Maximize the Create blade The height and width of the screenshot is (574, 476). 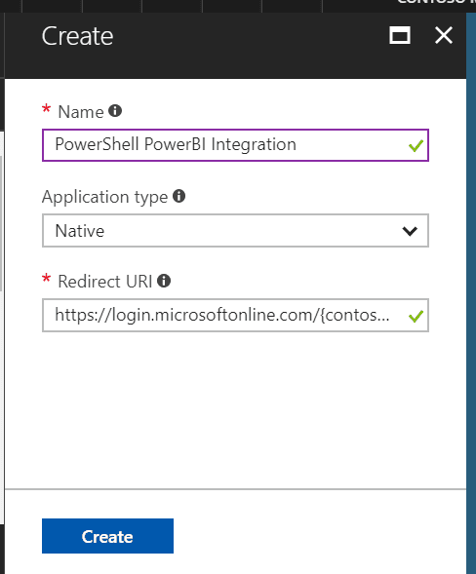tap(399, 35)
